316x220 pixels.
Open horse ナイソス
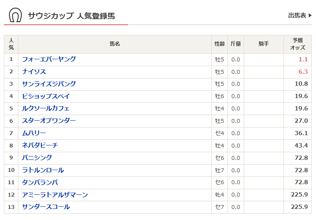34,72
